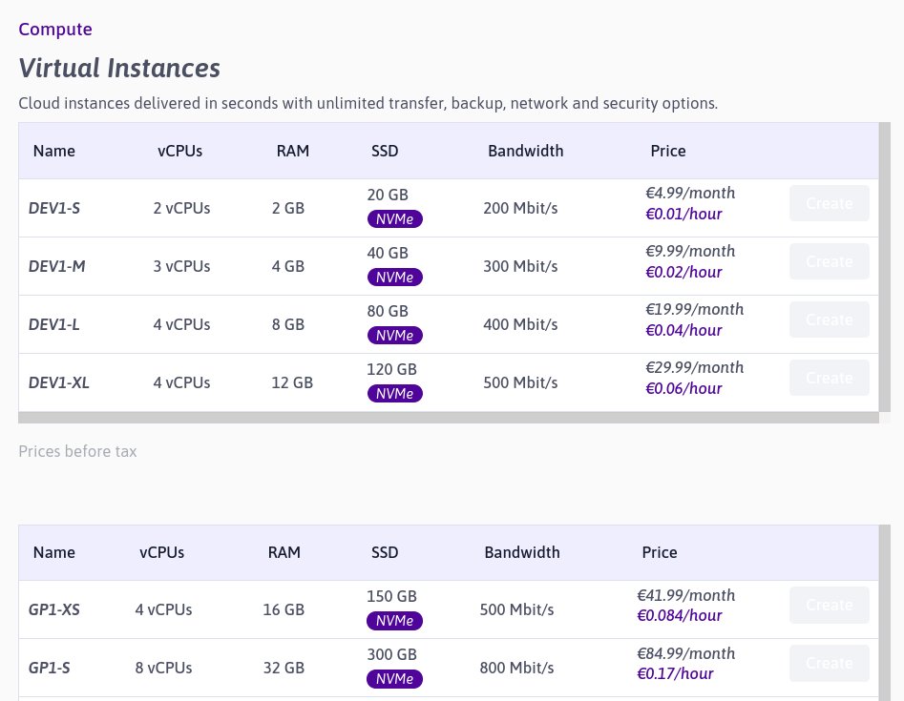Click the vertical scrollbar of the DEV1 table
904x701 pixels.
tap(885, 267)
